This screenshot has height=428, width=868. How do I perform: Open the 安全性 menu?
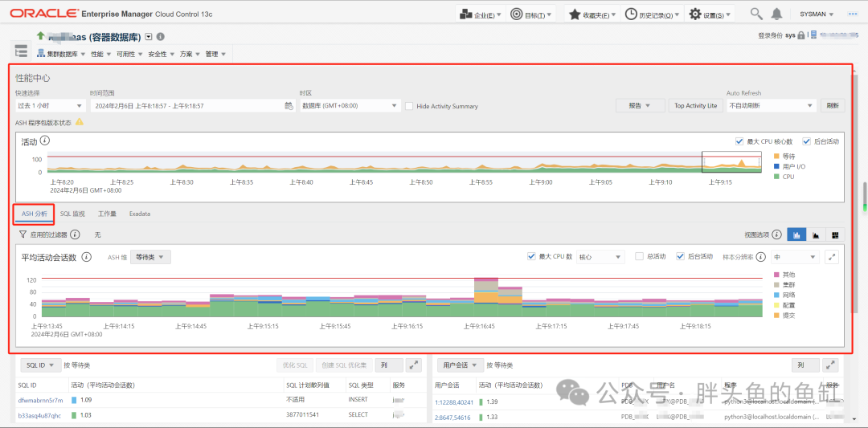coord(161,54)
